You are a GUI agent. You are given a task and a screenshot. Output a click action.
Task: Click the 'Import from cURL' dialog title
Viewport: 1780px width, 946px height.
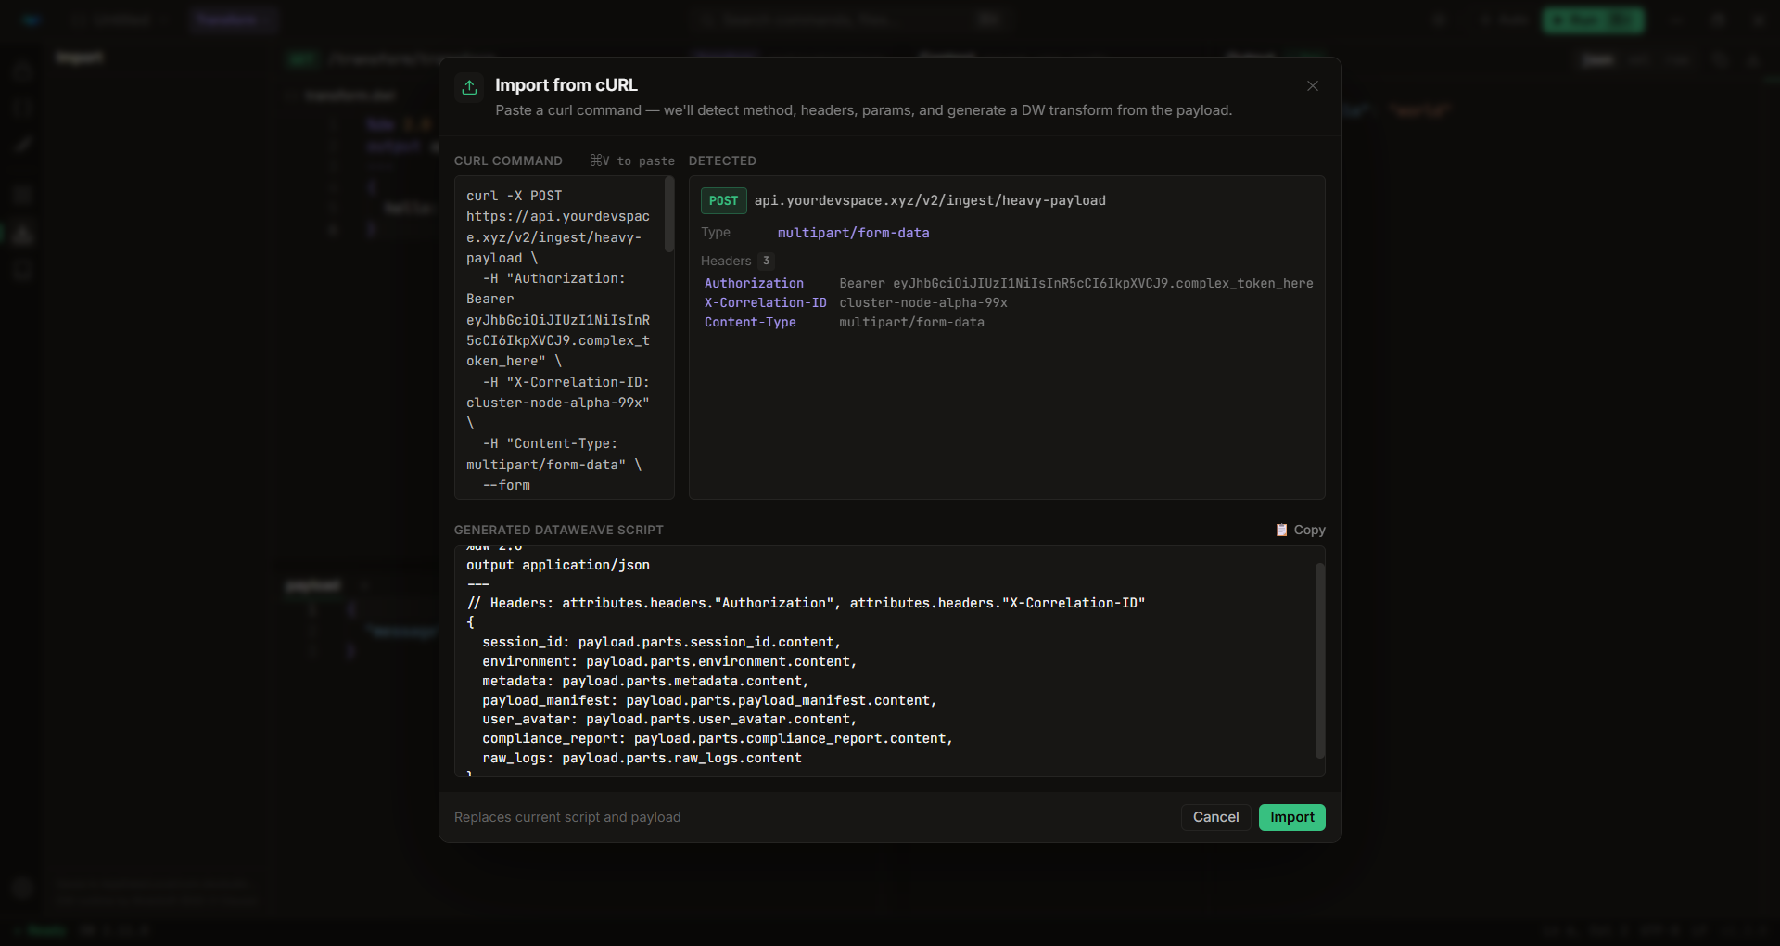point(566,85)
